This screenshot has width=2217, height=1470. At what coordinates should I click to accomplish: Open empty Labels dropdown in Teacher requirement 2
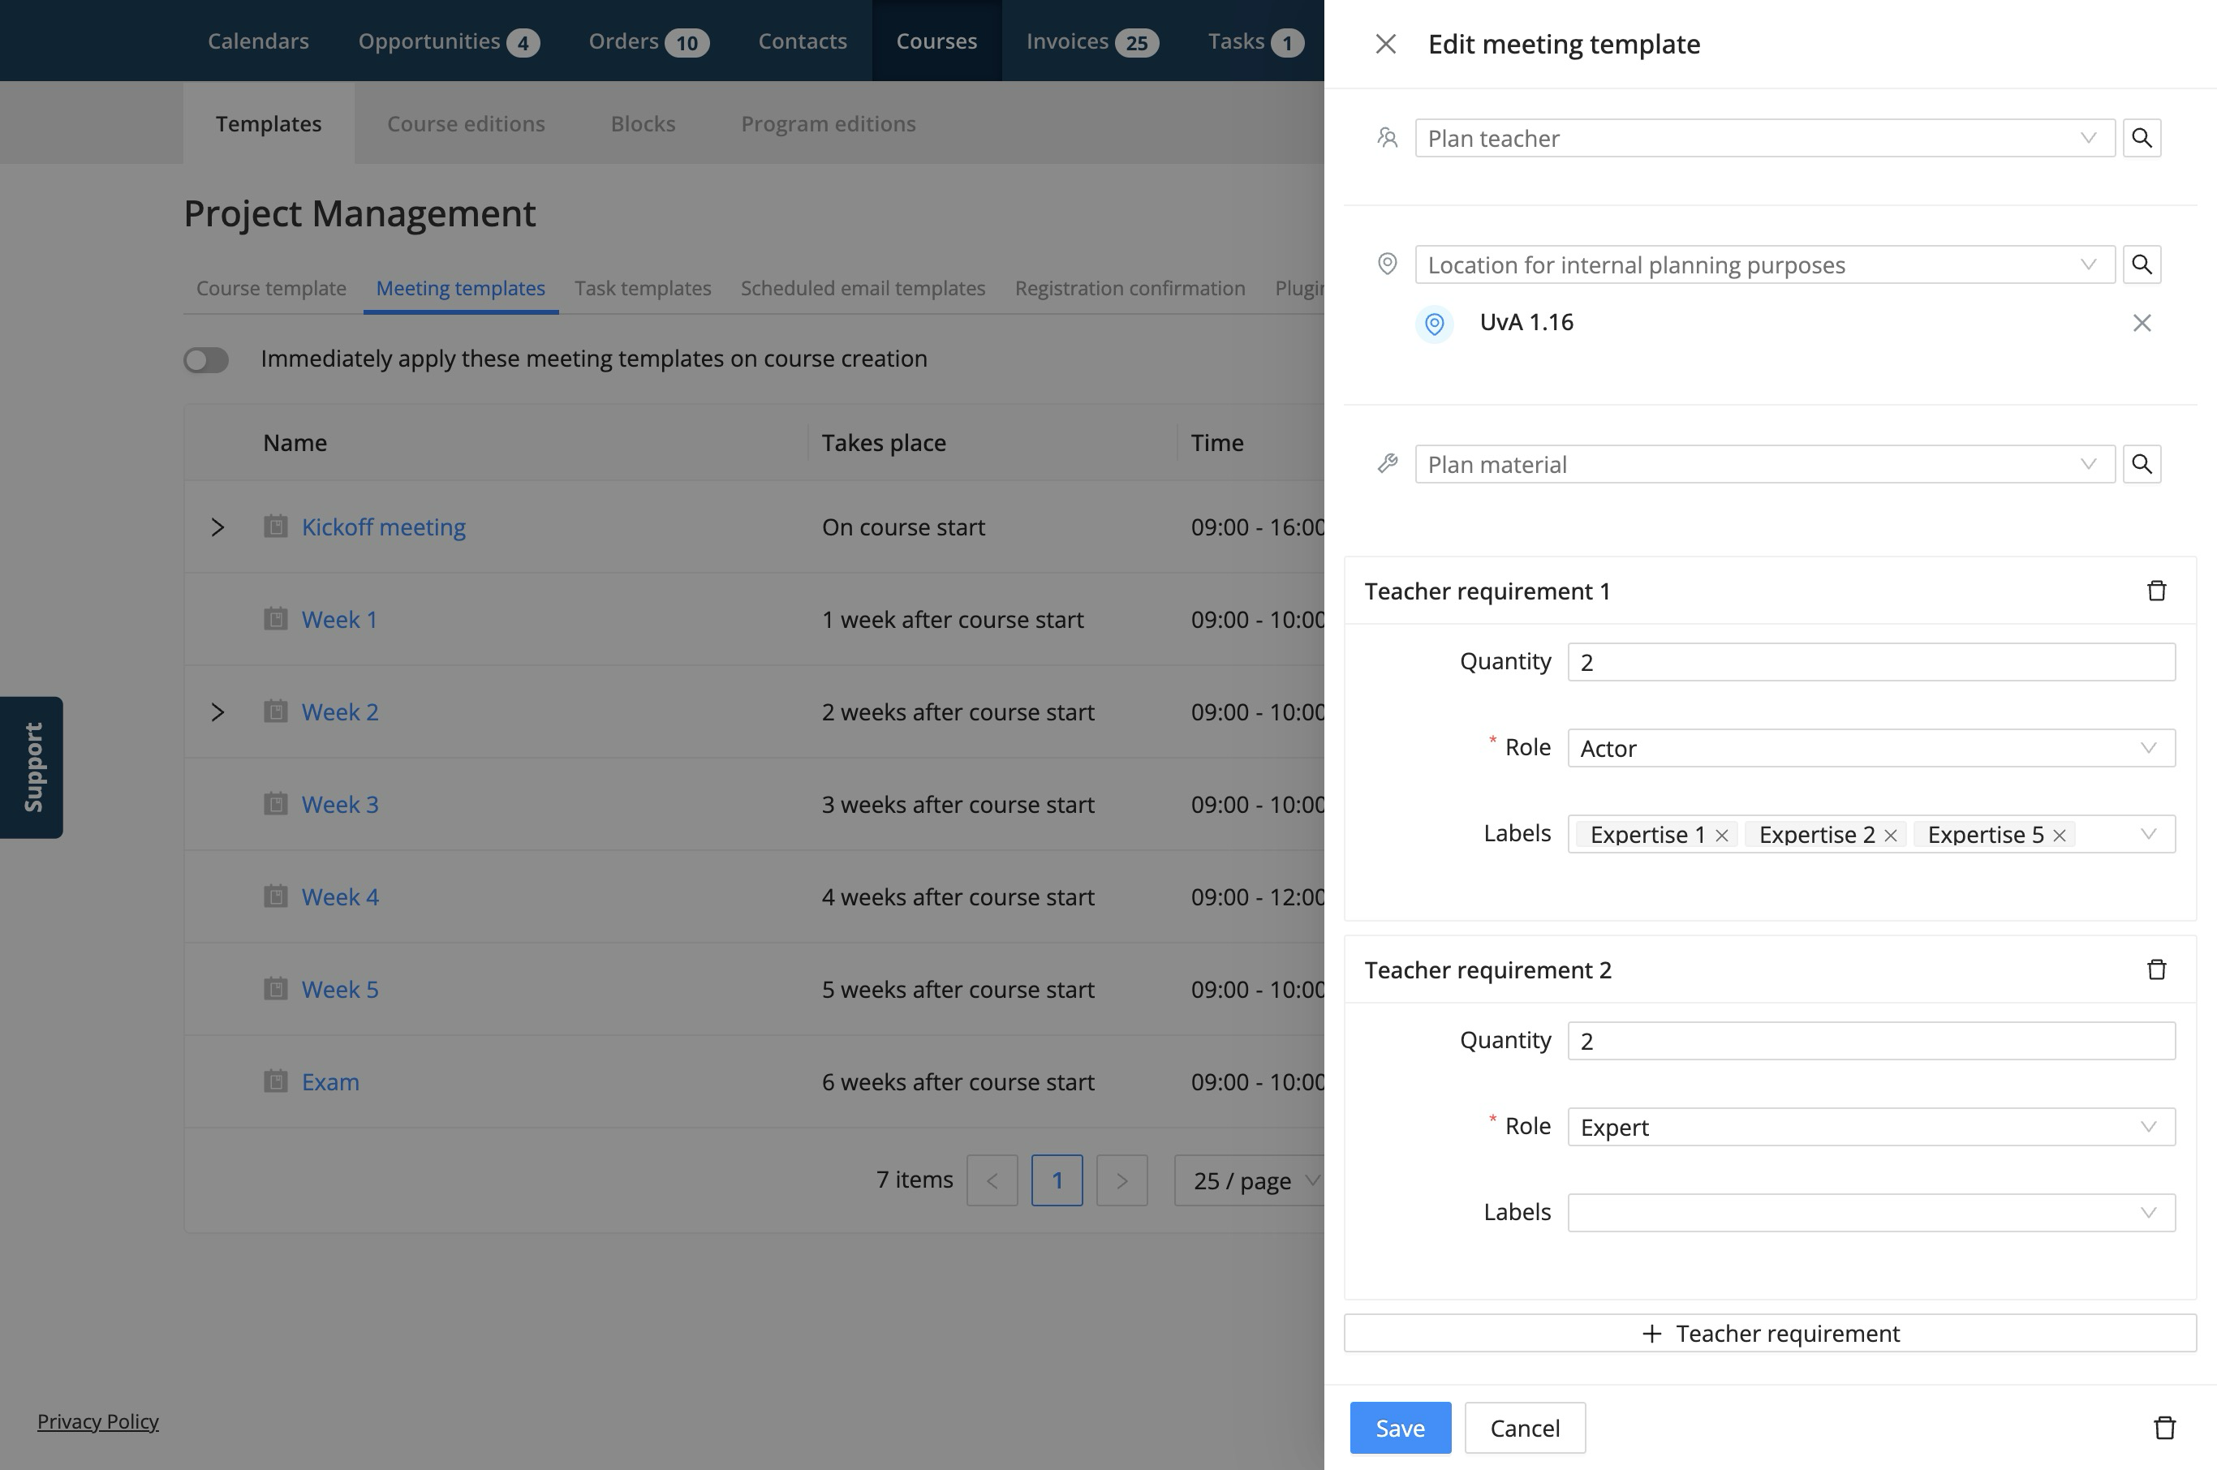(1871, 1213)
